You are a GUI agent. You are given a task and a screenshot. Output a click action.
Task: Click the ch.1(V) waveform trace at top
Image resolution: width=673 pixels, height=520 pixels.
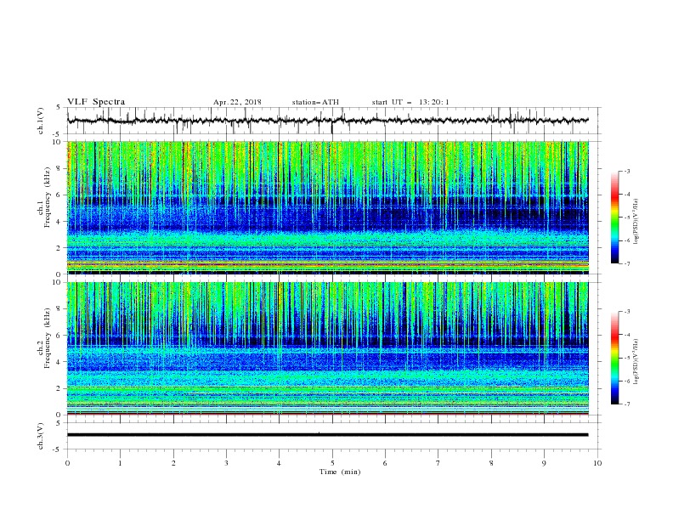pyautogui.click(x=328, y=121)
